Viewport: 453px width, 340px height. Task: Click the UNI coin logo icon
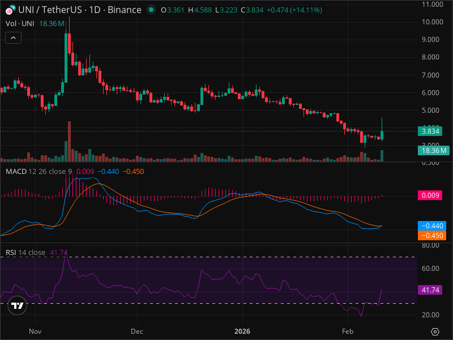pos(10,10)
